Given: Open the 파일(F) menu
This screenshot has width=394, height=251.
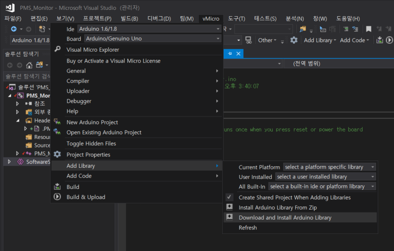Looking at the screenshot, I should pos(13,18).
